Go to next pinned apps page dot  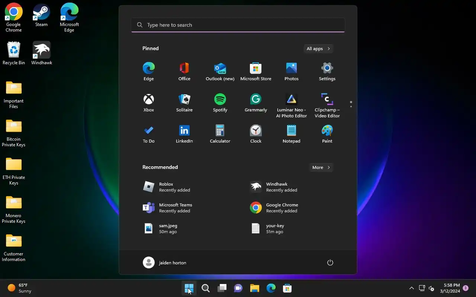(351, 107)
